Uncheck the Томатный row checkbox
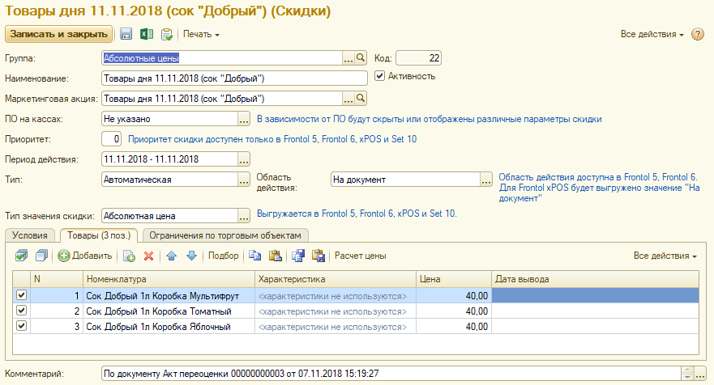 tap(21, 311)
